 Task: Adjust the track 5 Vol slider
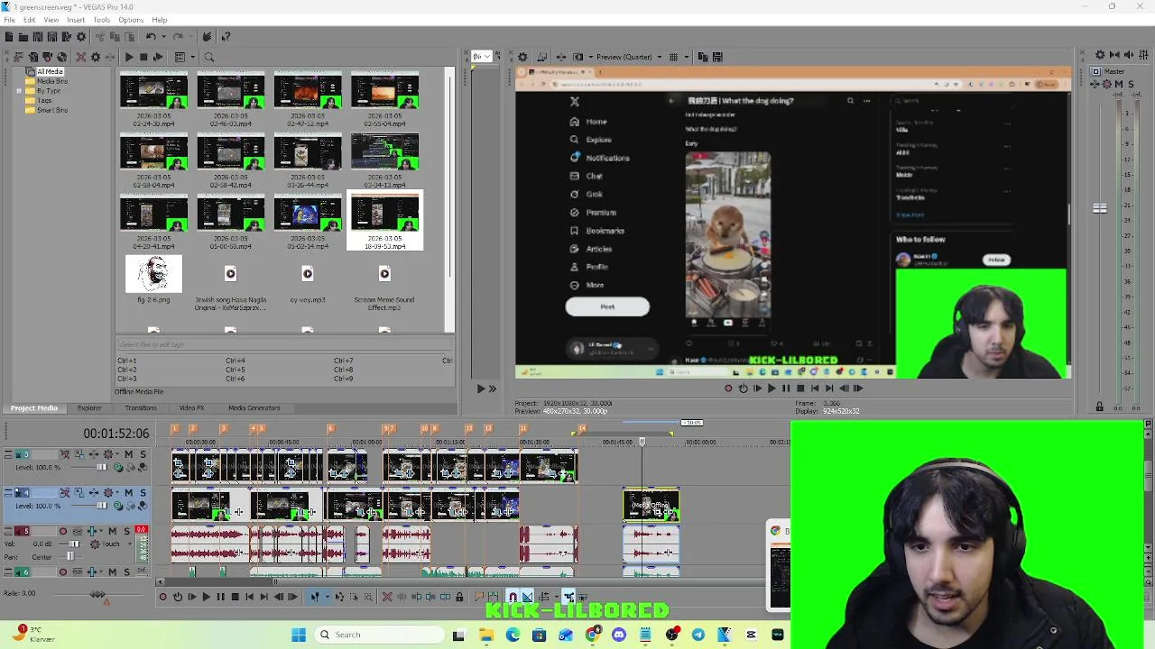click(x=74, y=544)
